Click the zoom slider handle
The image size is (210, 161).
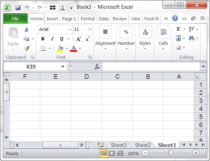tap(170, 153)
